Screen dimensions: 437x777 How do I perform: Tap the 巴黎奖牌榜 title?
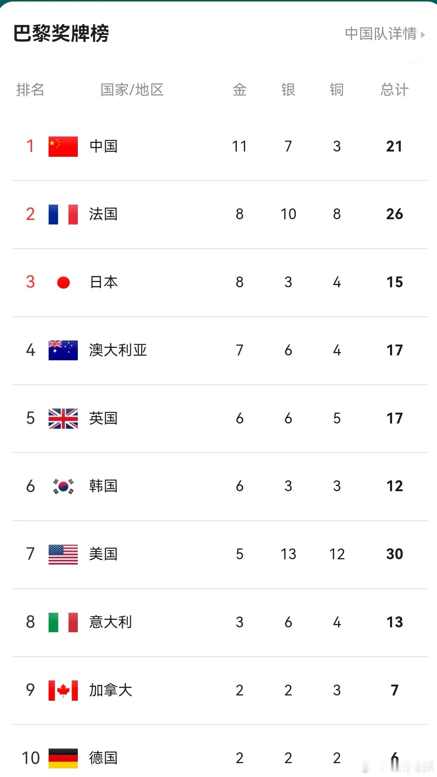coord(61,33)
